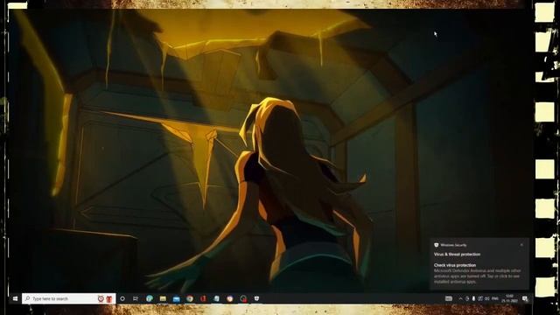Click the red gift icon in search box
Image resolution: width=560 pixels, height=315 pixels.
[x=109, y=298]
